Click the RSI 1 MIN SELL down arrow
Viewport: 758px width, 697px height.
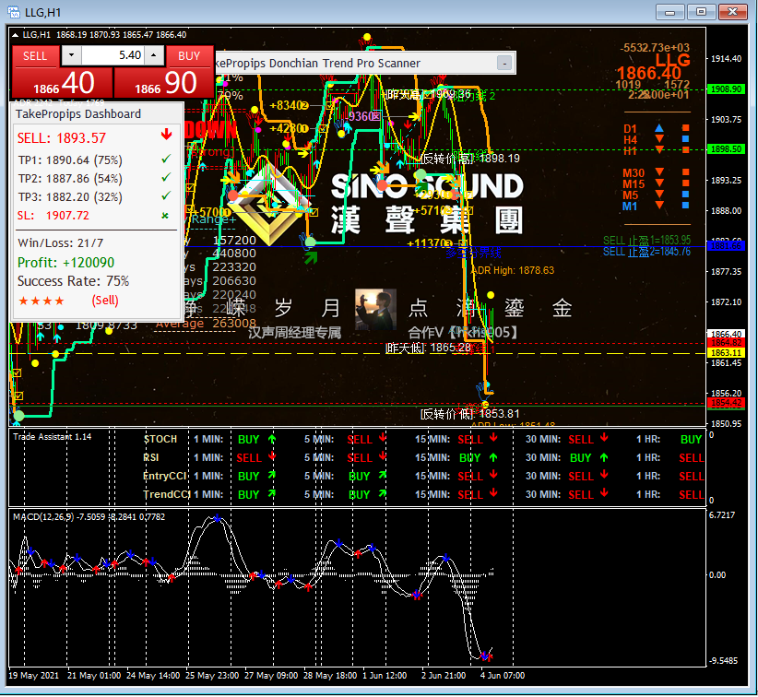(x=272, y=456)
